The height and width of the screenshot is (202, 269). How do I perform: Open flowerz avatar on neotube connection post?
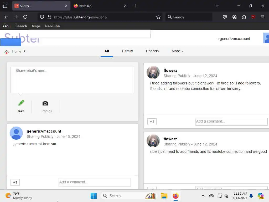(x=153, y=141)
